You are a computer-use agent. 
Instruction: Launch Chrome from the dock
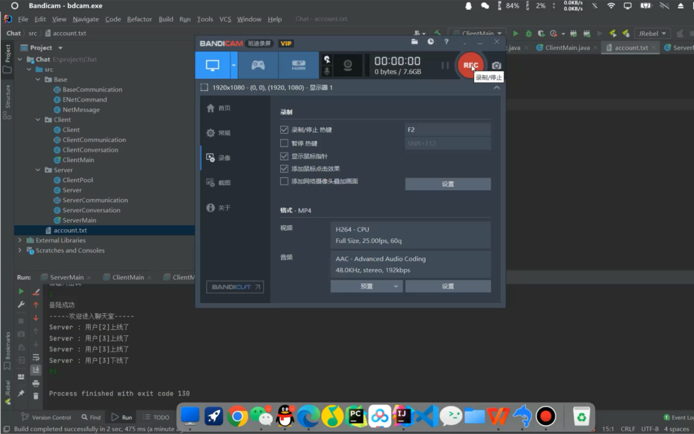click(237, 416)
